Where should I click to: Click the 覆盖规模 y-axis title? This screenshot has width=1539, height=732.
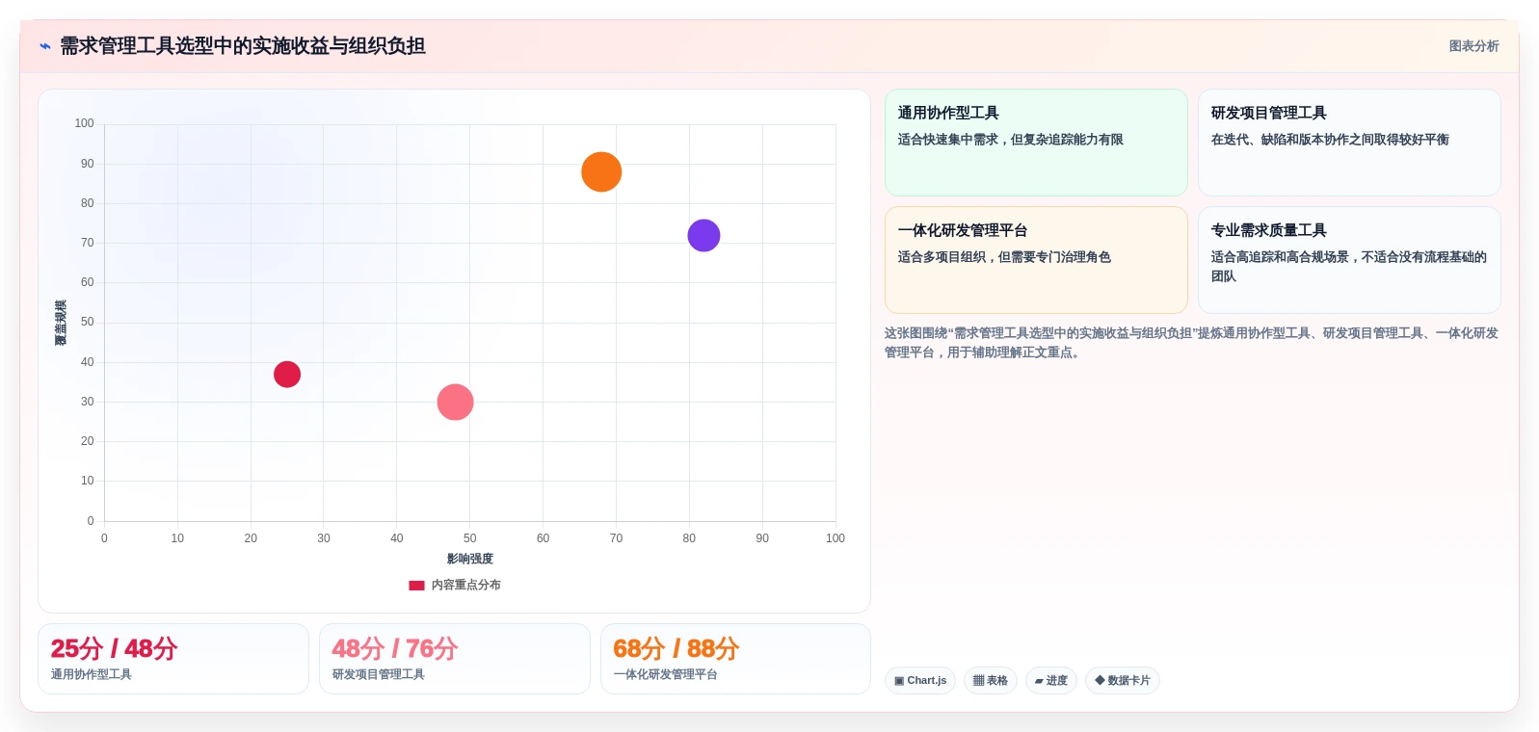[x=61, y=323]
